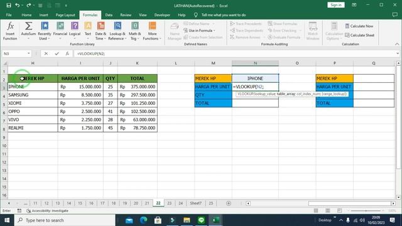Image resolution: width=402 pixels, height=226 pixels.
Task: Save the workbook using the floppy icon
Action: 9,6
